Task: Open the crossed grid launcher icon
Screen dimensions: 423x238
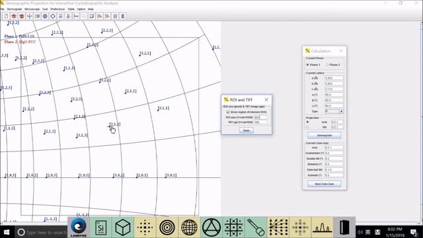Action: [x=233, y=227]
